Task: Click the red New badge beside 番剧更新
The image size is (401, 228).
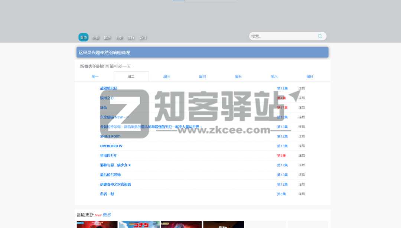Action: pos(98,215)
